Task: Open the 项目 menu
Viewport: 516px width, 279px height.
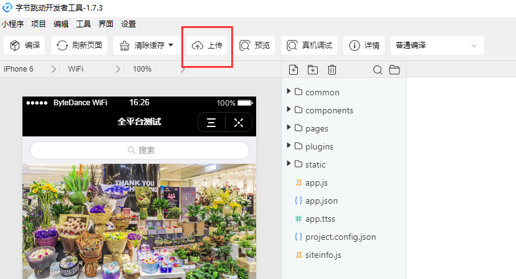Action: click(x=39, y=24)
